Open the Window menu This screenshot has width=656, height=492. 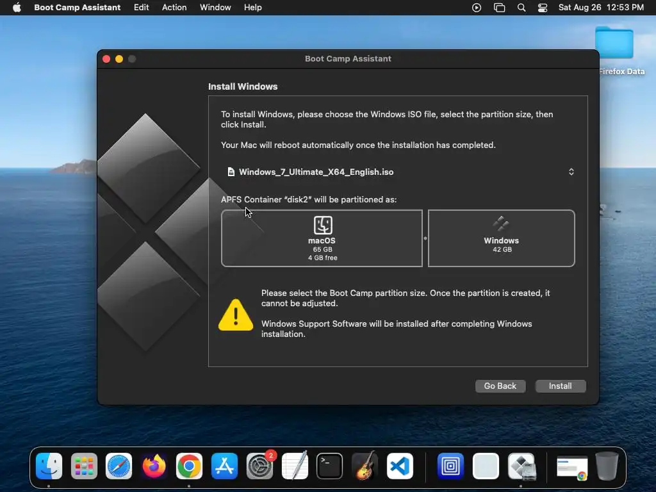click(x=215, y=8)
